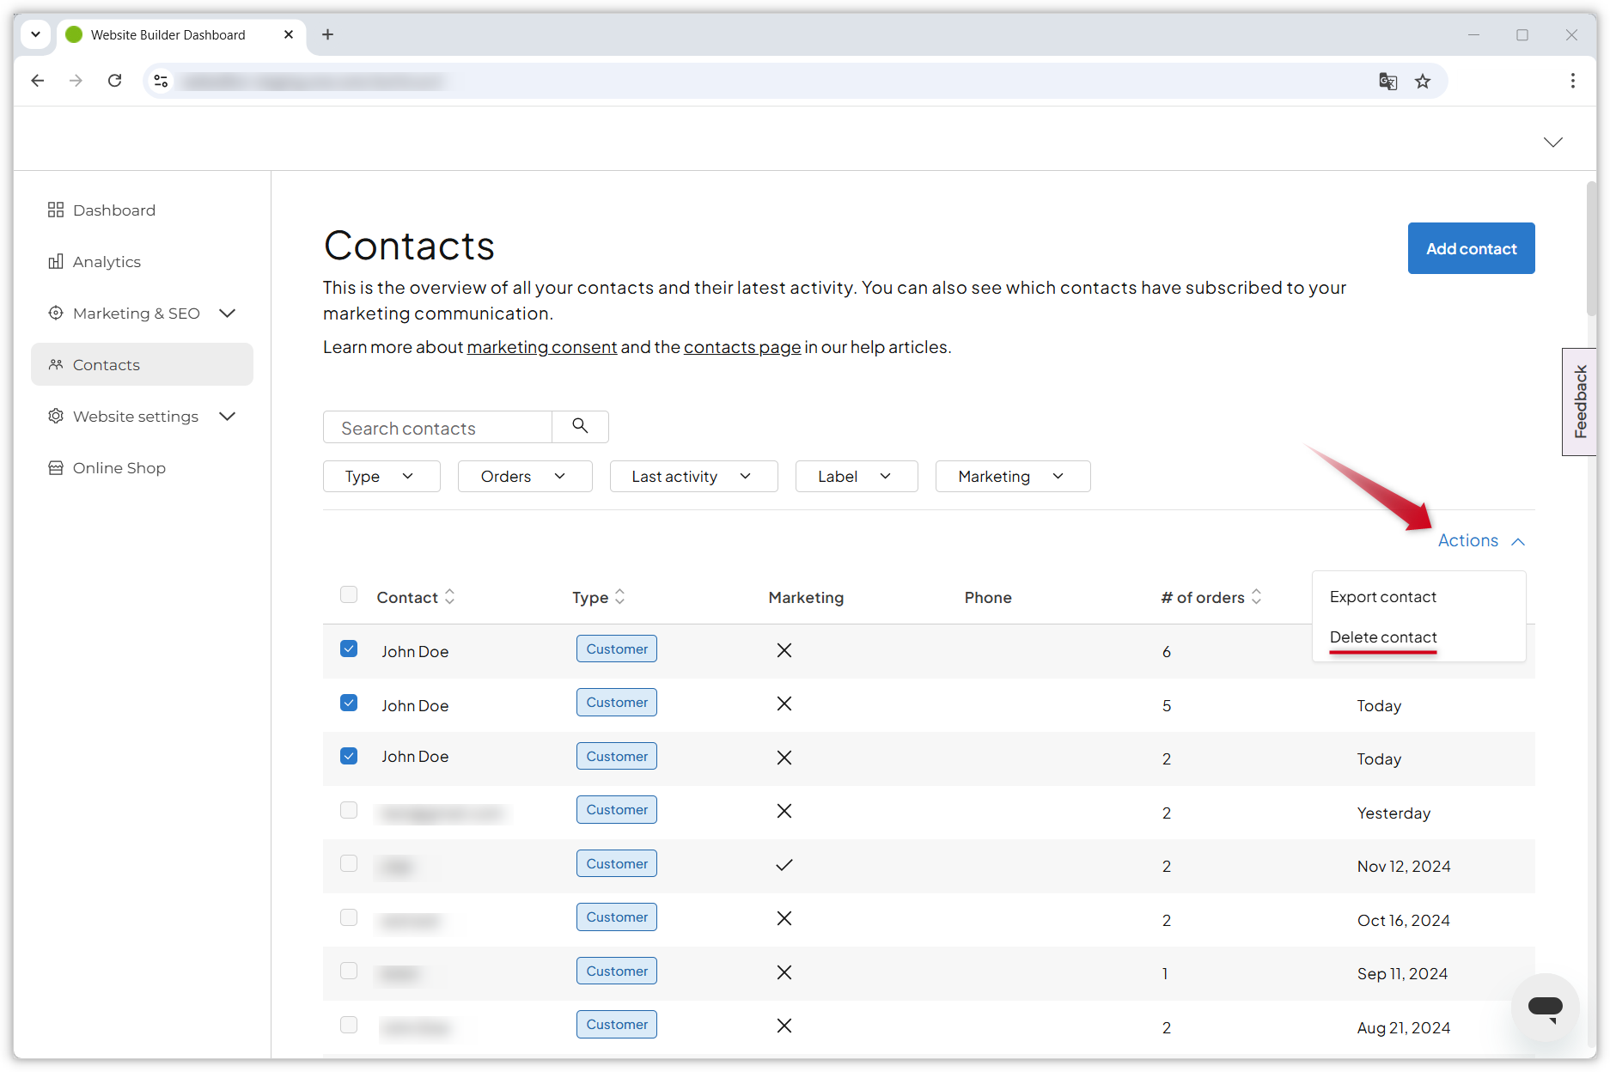Check the Nov 12, 2024 contact checkbox
This screenshot has width=1610, height=1072.
point(349,864)
